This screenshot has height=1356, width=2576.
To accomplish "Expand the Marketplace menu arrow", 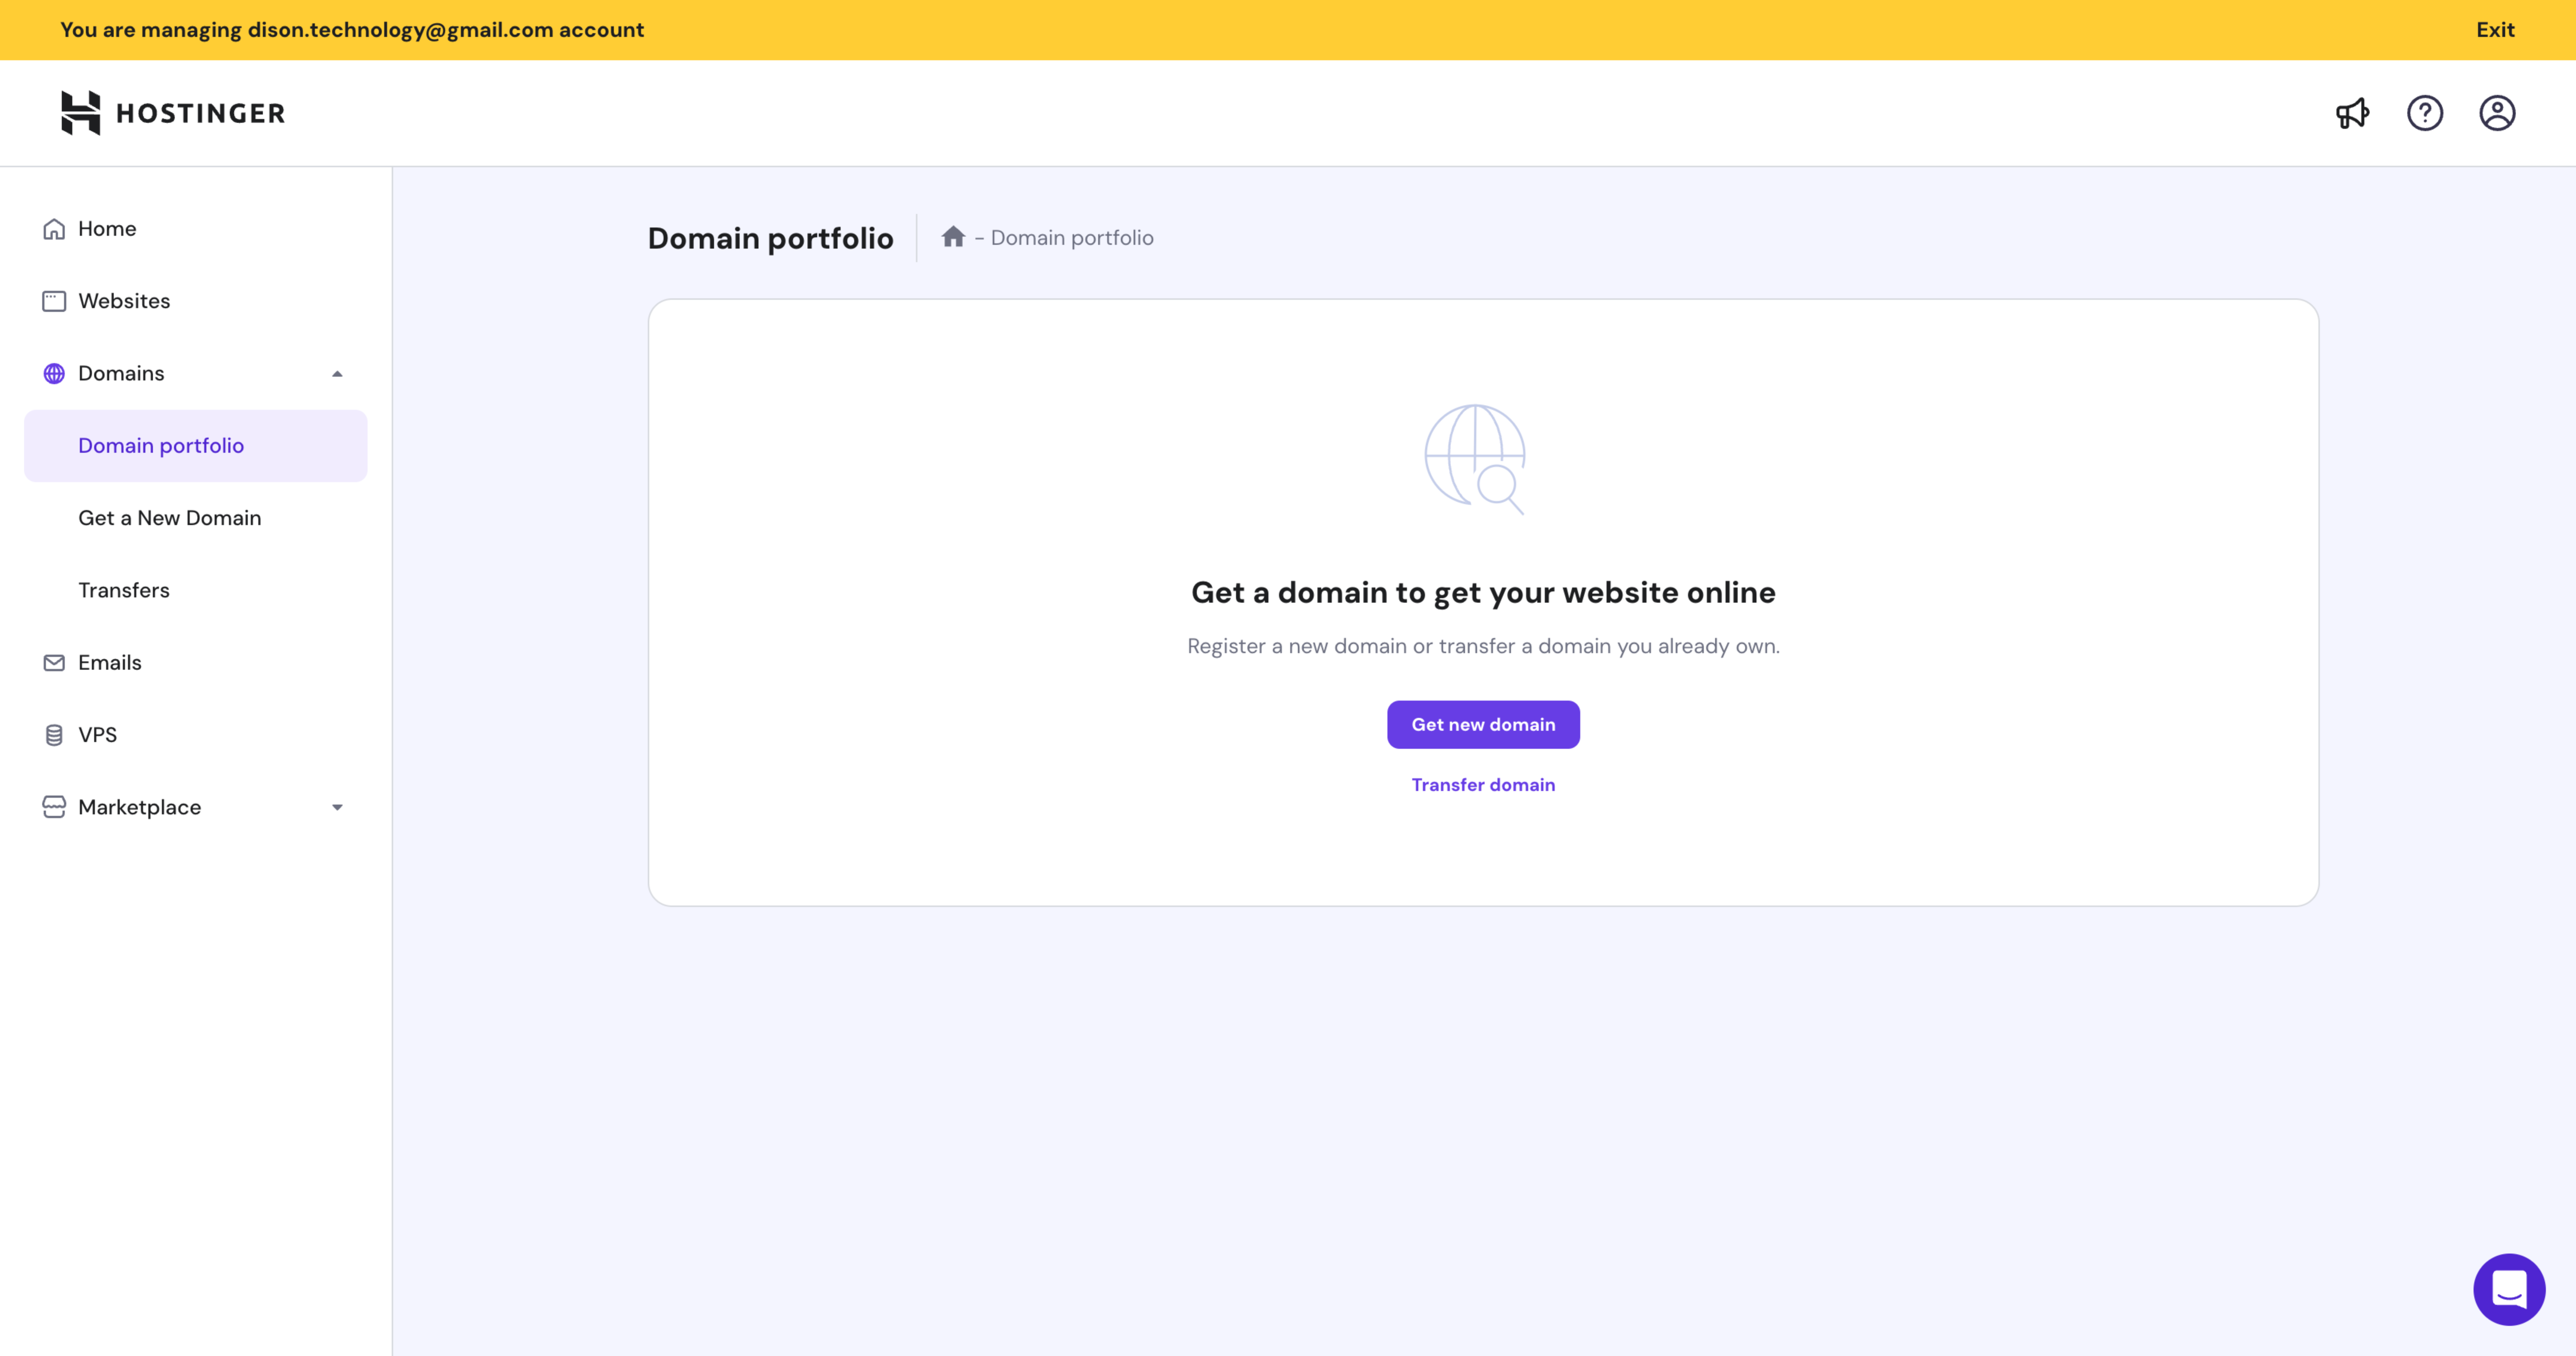I will 337,807.
